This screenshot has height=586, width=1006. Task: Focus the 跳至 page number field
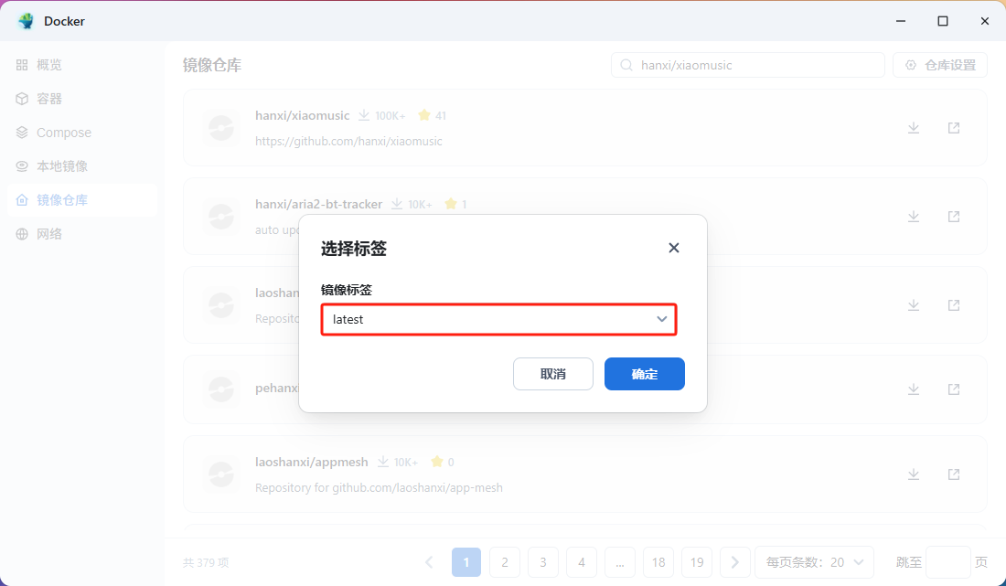948,562
